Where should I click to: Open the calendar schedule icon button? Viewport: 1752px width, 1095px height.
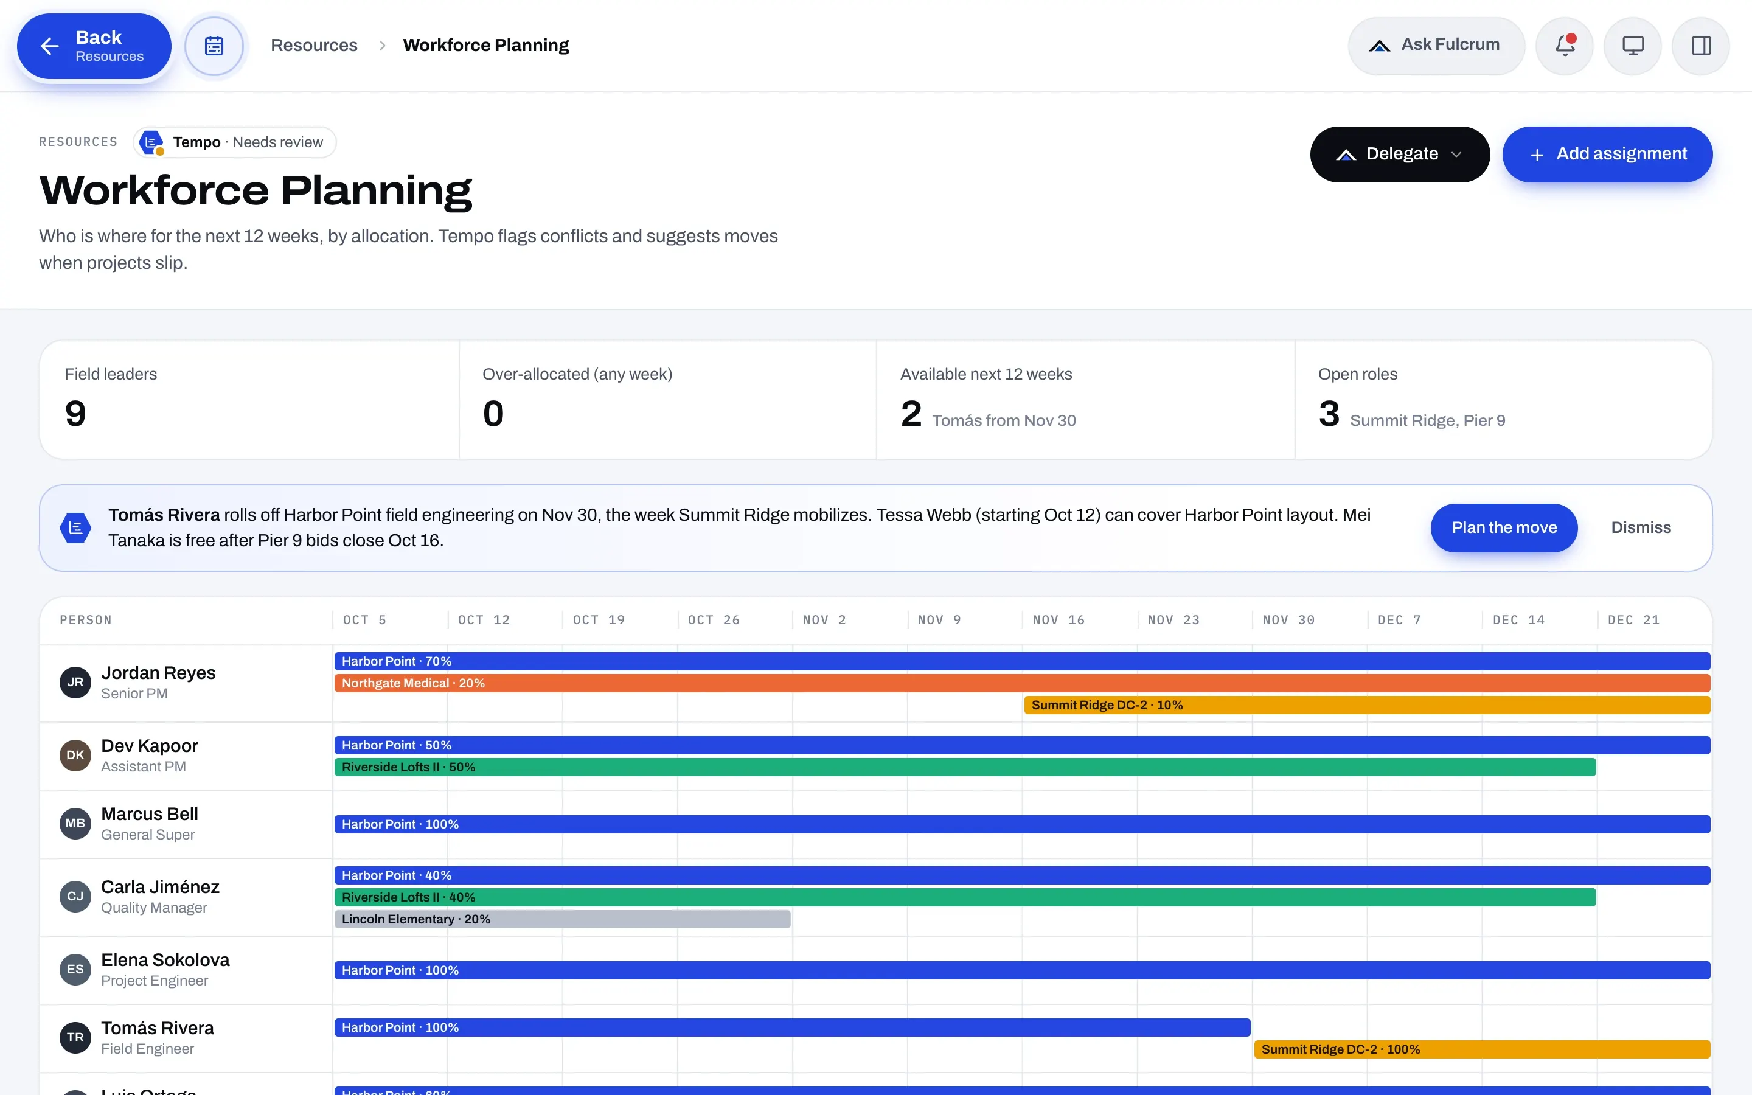[x=214, y=46]
